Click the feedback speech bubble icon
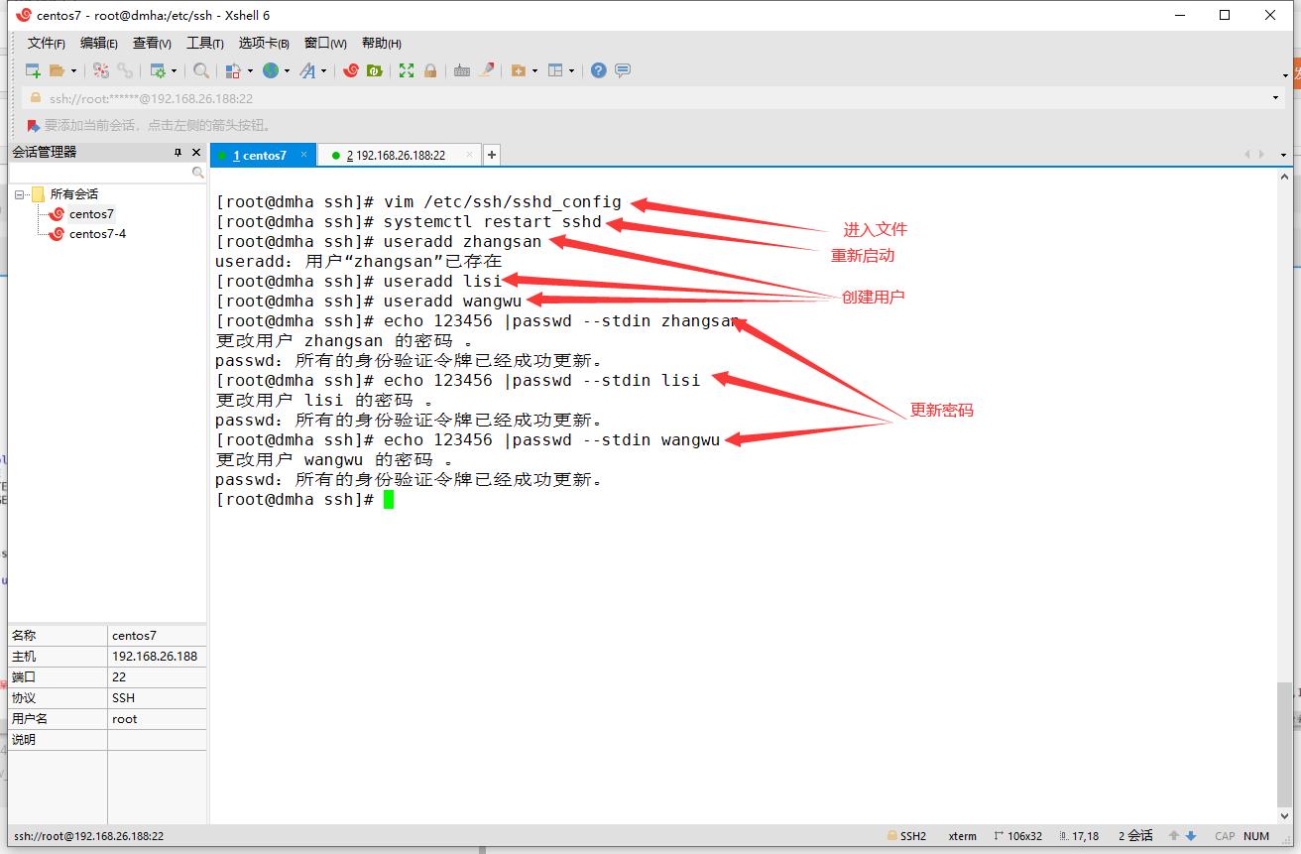Viewport: 1301px width, 854px height. tap(623, 70)
